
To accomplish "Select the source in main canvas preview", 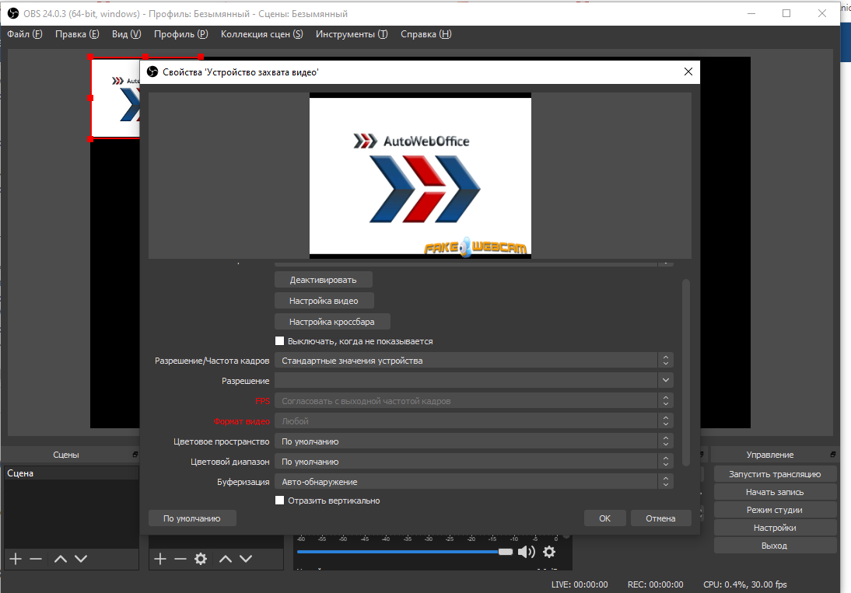I will 115,98.
